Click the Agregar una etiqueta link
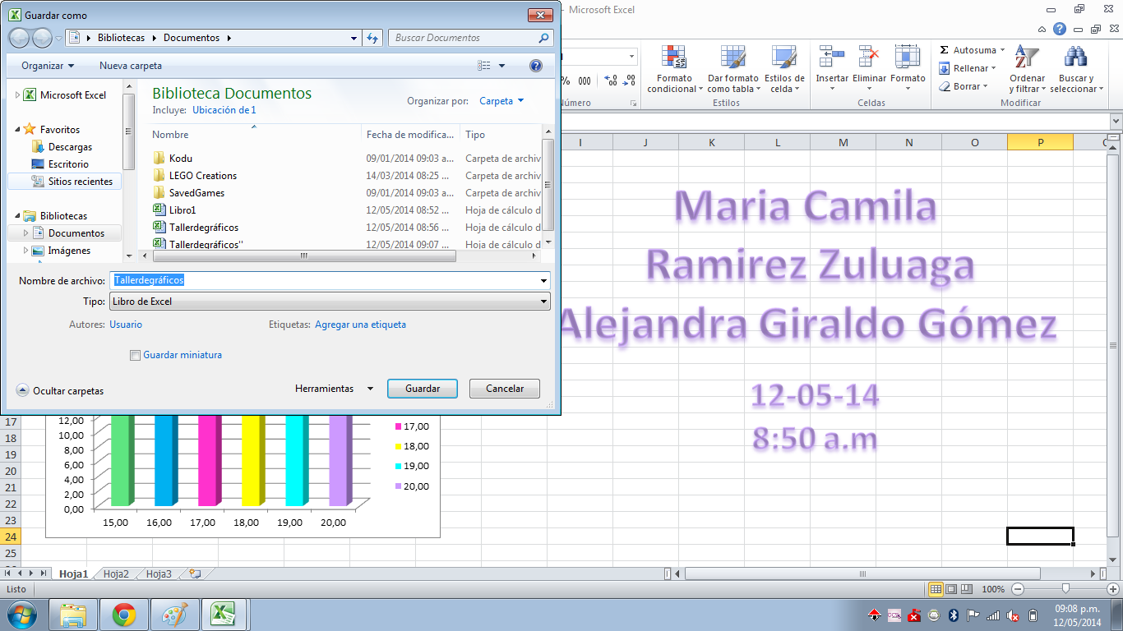This screenshot has width=1123, height=631. tap(360, 325)
